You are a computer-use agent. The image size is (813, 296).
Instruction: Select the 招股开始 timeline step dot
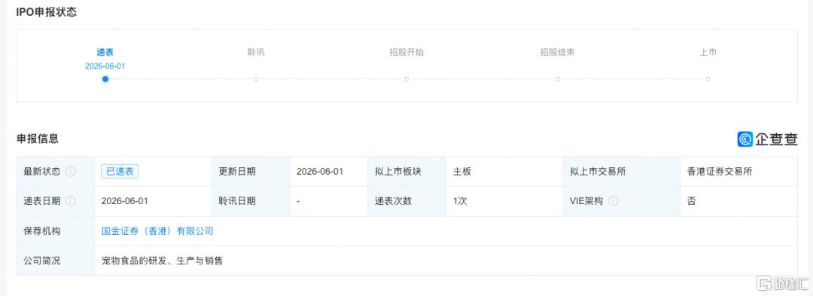pos(406,79)
